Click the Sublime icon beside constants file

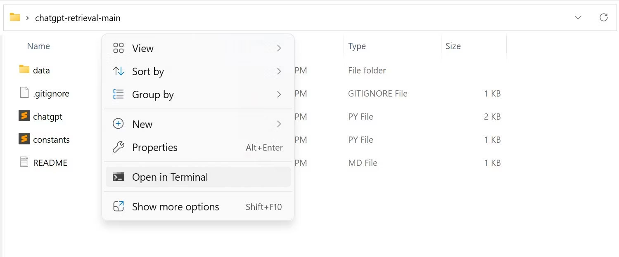coord(24,139)
